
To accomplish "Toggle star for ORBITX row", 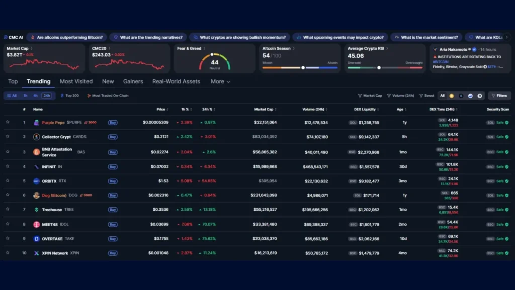I will [7, 181].
